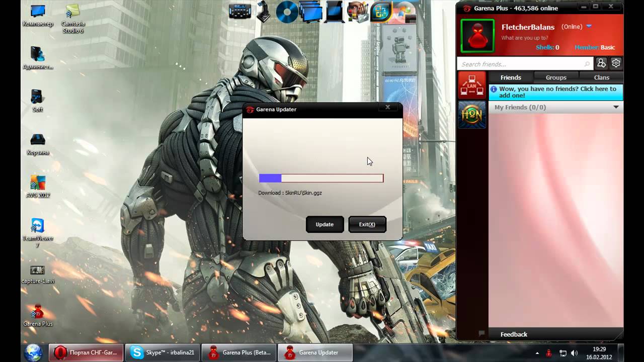This screenshot has height=362, width=644.
Task: Select the capture-1.avi desktop file
Action: pyautogui.click(x=38, y=274)
